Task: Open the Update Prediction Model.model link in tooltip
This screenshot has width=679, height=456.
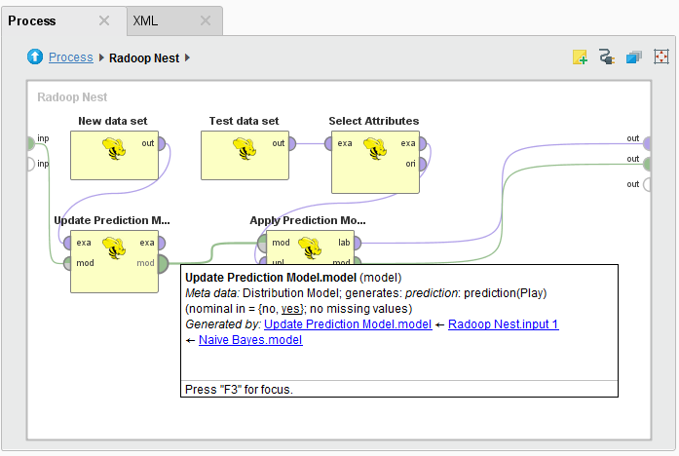Action: tap(348, 324)
